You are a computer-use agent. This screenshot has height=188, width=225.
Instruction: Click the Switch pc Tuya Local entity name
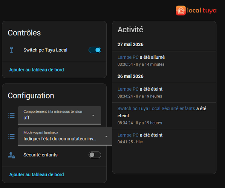tap(45, 50)
